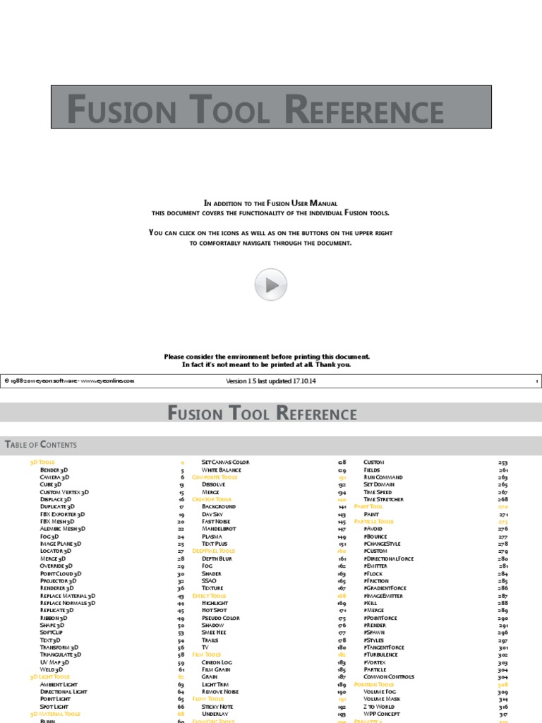Go to Mandelbrot entry

click(219, 529)
